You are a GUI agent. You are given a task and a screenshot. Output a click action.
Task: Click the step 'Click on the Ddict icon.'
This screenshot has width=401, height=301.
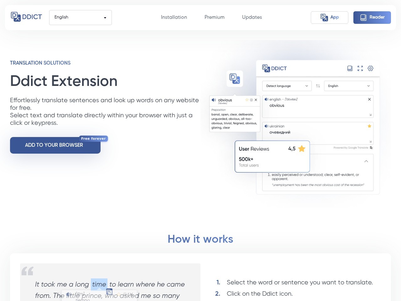(260, 294)
